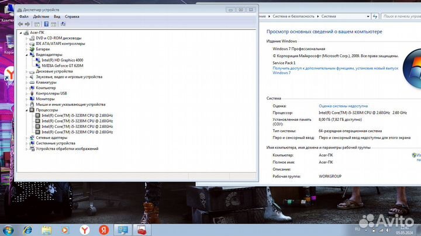Click the refresh button in System window
Viewport: 421px width, 236px height.
375,16
